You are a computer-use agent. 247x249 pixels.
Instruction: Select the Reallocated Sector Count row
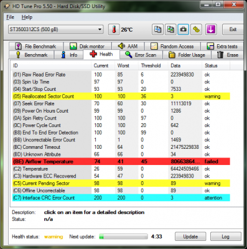tap(121, 96)
